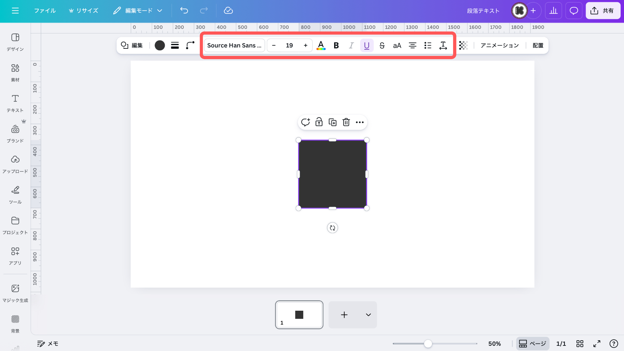Toggle bulleted list formatting
Image resolution: width=624 pixels, height=351 pixels.
click(428, 45)
